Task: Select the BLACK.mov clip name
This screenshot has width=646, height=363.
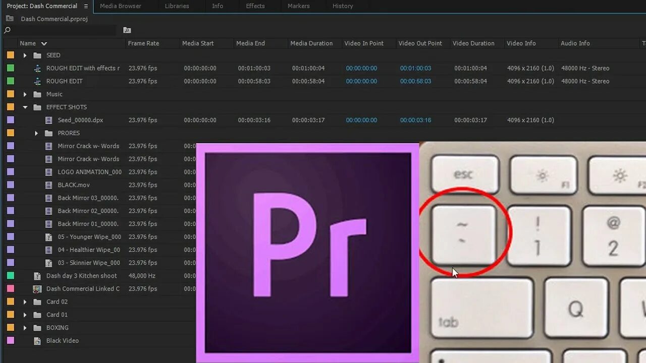Action: click(x=74, y=185)
